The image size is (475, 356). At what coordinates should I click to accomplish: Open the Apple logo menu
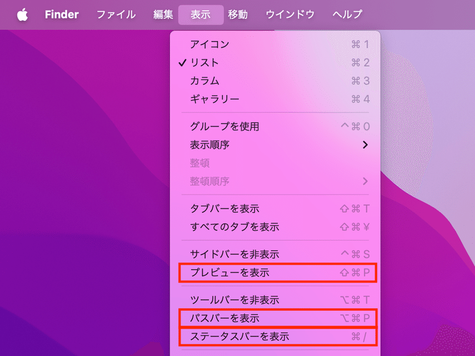pos(23,14)
